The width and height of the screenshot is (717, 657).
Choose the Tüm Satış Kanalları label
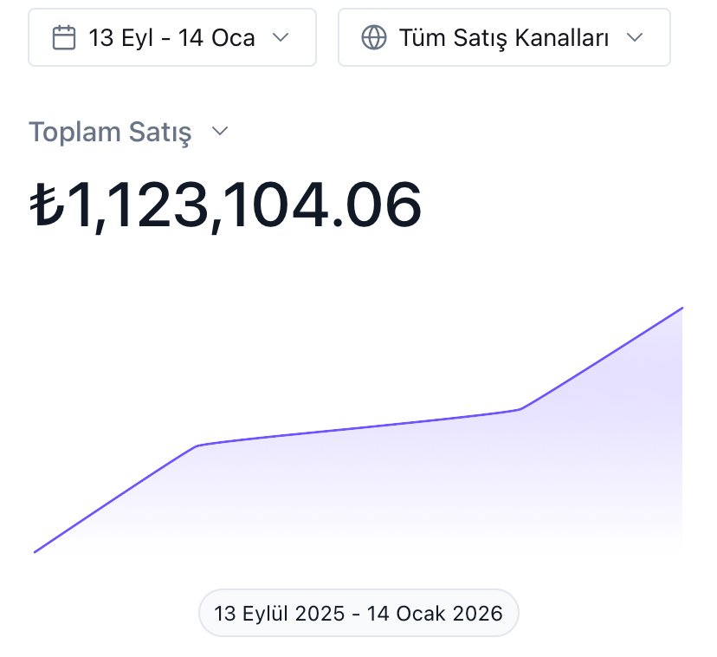(505, 37)
